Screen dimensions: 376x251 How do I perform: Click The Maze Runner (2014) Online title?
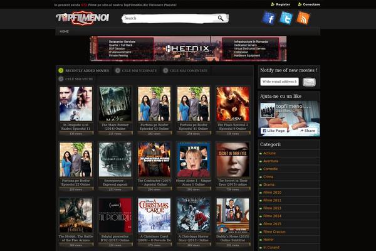click(115, 127)
